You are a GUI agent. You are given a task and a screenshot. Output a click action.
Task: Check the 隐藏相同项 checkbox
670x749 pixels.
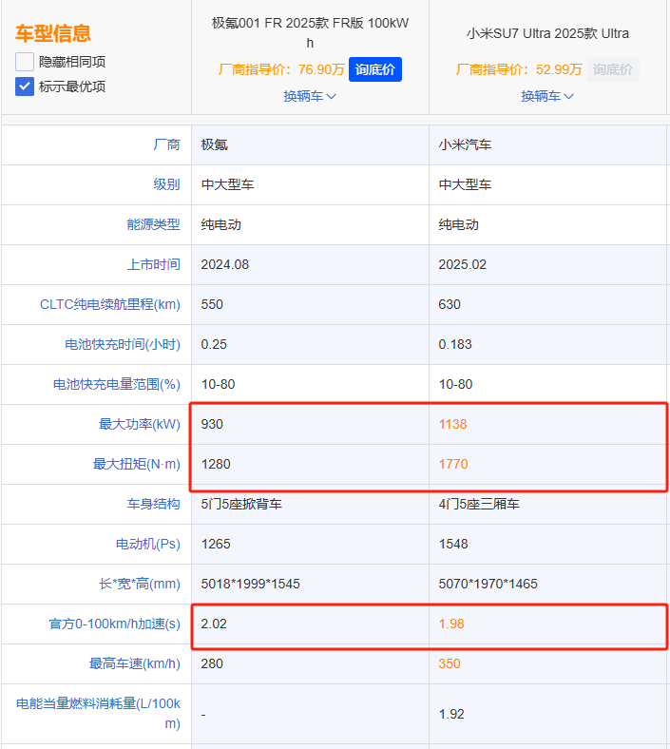pyautogui.click(x=25, y=62)
